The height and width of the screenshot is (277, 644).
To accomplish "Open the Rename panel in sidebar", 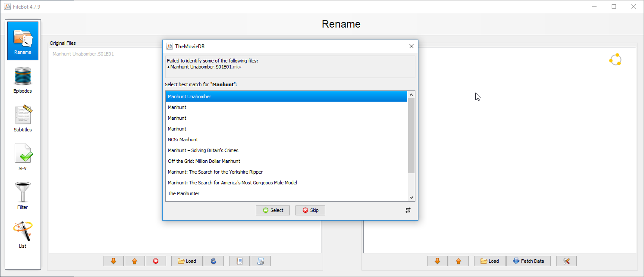I will pyautogui.click(x=23, y=41).
